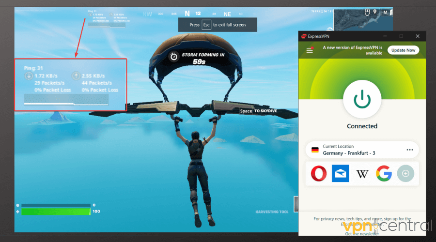436x242 pixels.
Task: Click the green health bar
Action: coord(56,212)
